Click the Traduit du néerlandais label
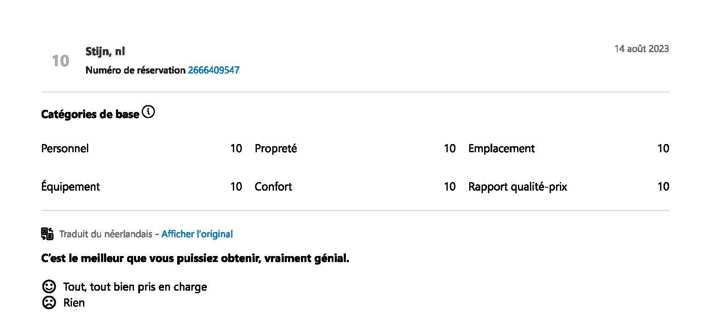The image size is (708, 324). pyautogui.click(x=106, y=234)
